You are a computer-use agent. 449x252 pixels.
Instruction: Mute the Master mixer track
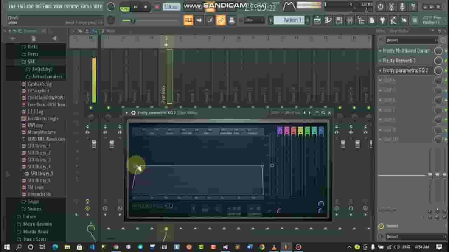pyautogui.click(x=91, y=108)
